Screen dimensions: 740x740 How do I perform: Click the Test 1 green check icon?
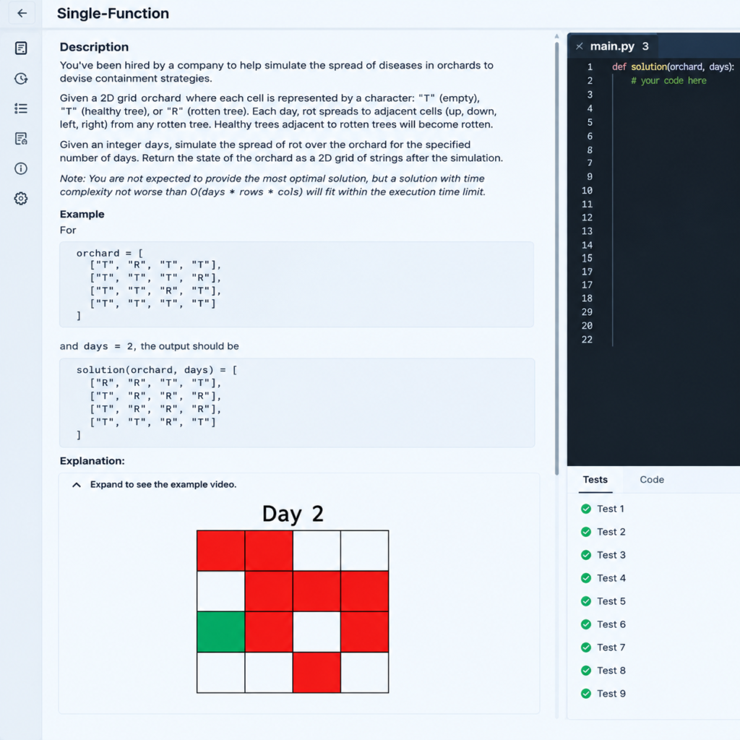(x=586, y=509)
